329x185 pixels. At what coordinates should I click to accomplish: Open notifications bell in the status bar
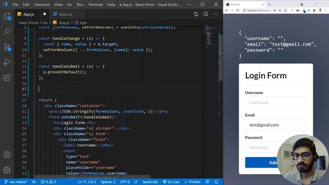(216, 182)
